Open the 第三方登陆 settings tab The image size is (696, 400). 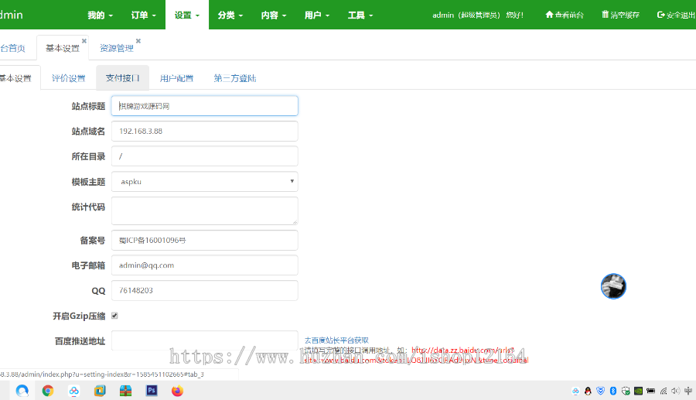235,79
